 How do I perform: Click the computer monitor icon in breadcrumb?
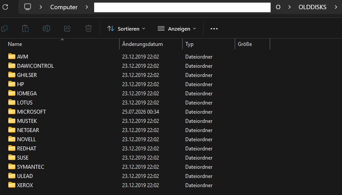pos(28,7)
